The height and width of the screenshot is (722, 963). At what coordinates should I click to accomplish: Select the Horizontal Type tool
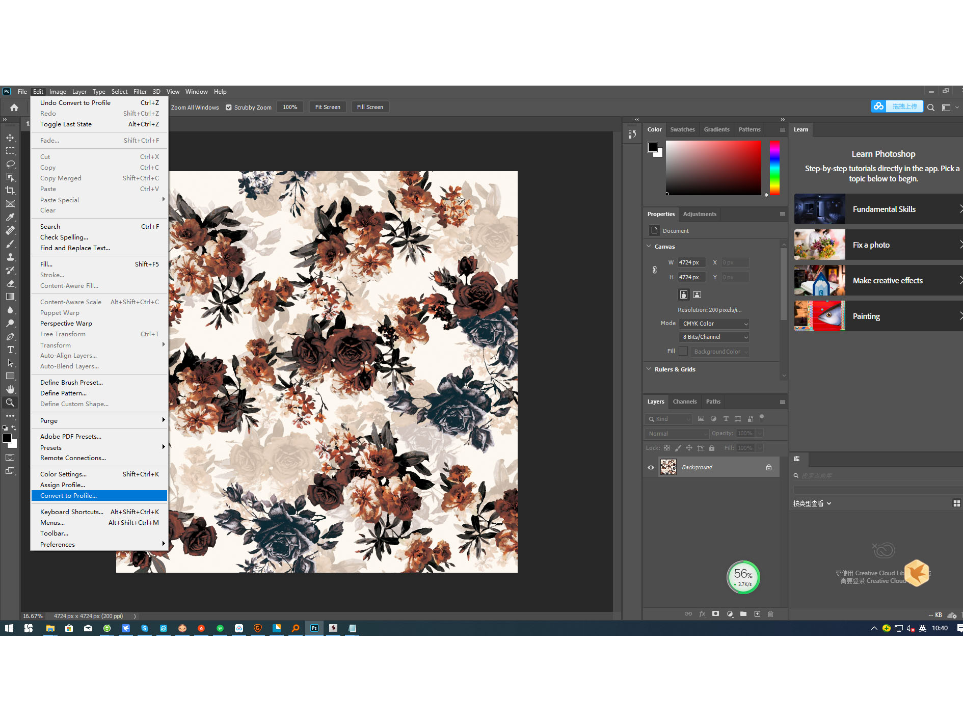click(x=10, y=350)
